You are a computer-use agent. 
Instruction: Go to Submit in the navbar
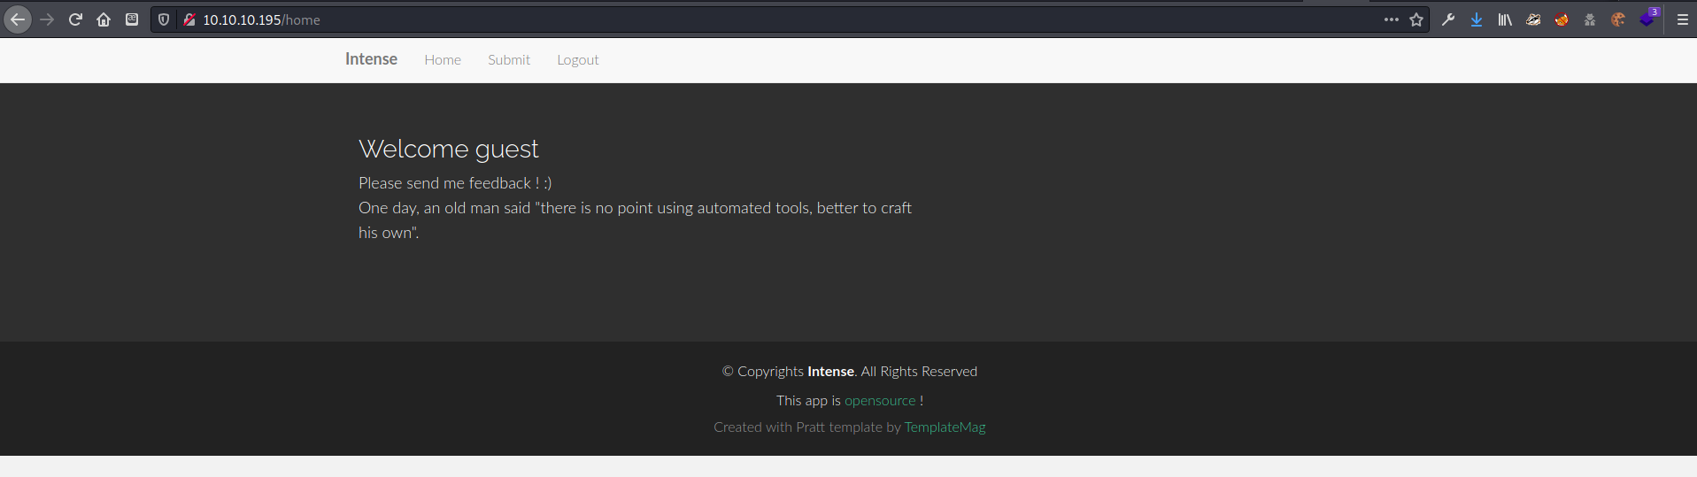[509, 60]
